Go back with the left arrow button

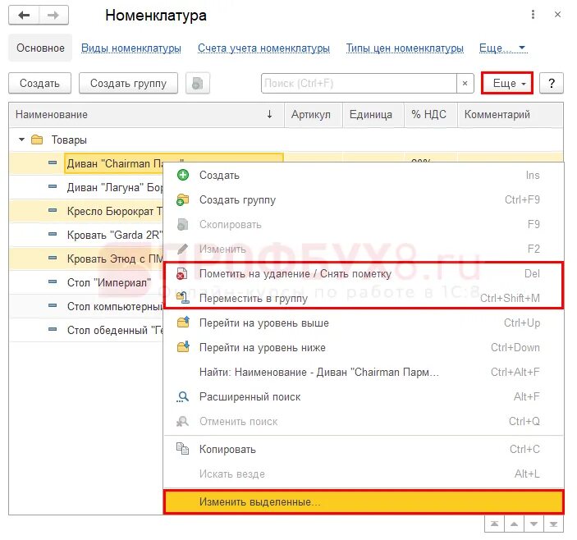point(24,16)
